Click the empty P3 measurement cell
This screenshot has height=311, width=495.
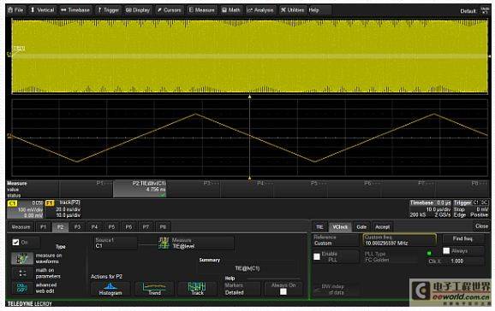pos(194,189)
